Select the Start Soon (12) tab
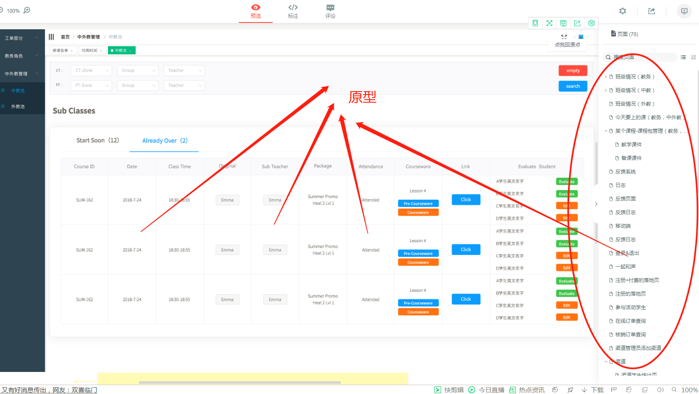The image size is (699, 394). (x=98, y=140)
